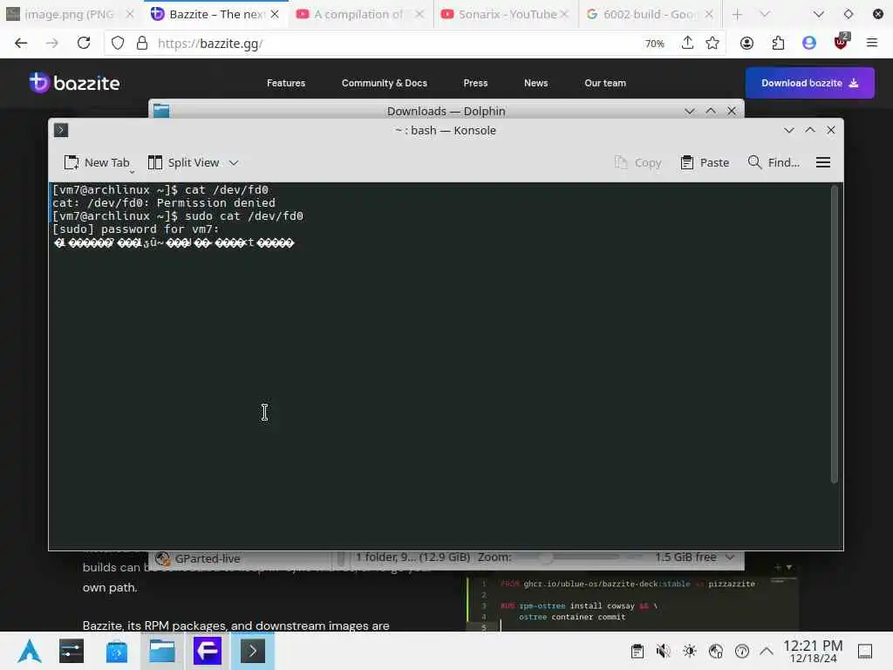Expand the 1.5 GiB free dropdown in Dolphin
This screenshot has height=670, width=893.
731,557
